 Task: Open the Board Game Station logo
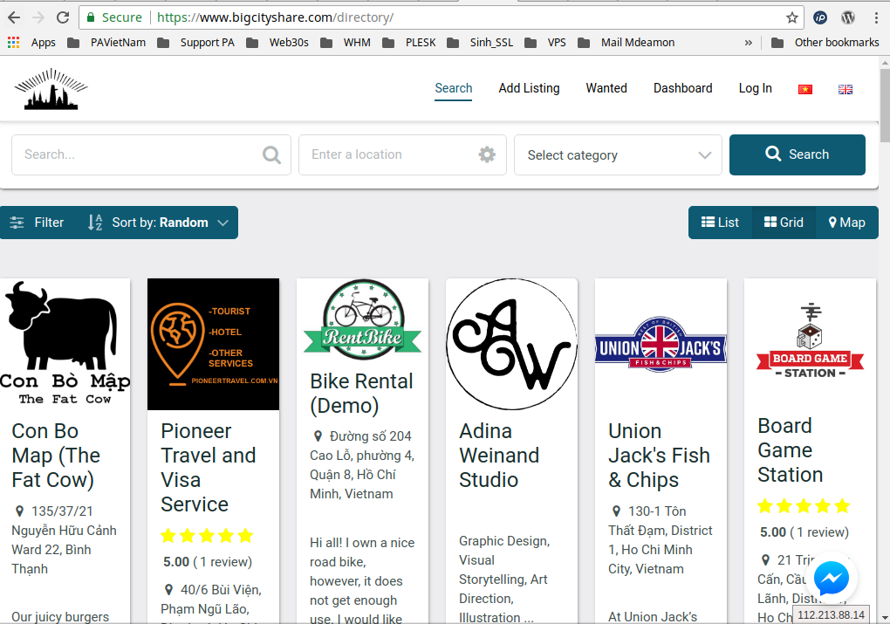pyautogui.click(x=810, y=340)
